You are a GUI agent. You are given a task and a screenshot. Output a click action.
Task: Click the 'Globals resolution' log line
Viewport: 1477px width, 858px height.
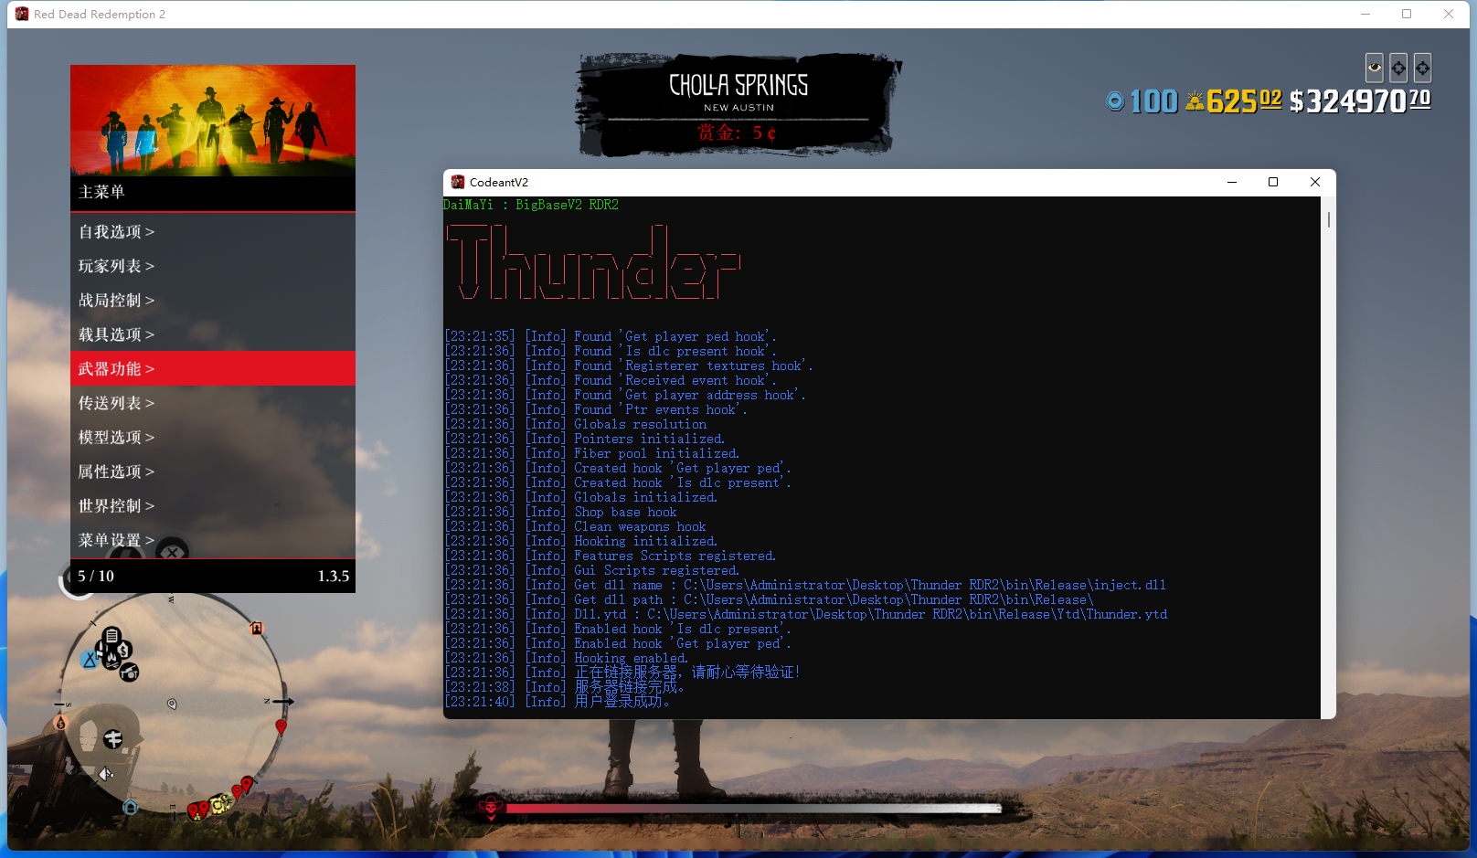[x=575, y=424]
